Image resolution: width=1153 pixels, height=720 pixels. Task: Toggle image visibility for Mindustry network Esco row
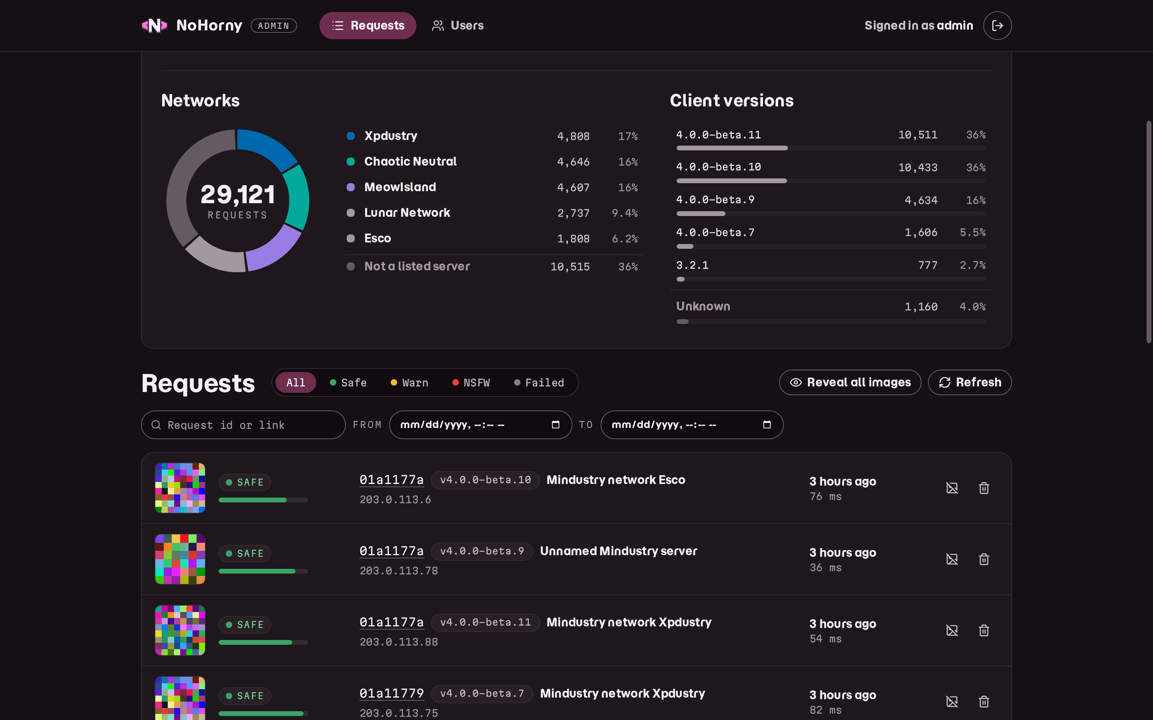[x=952, y=488]
